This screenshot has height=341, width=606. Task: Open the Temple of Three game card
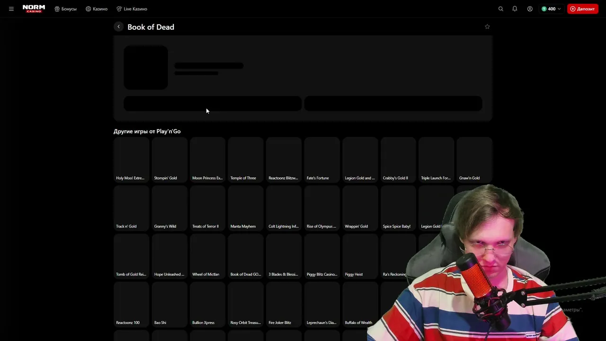[246, 160]
